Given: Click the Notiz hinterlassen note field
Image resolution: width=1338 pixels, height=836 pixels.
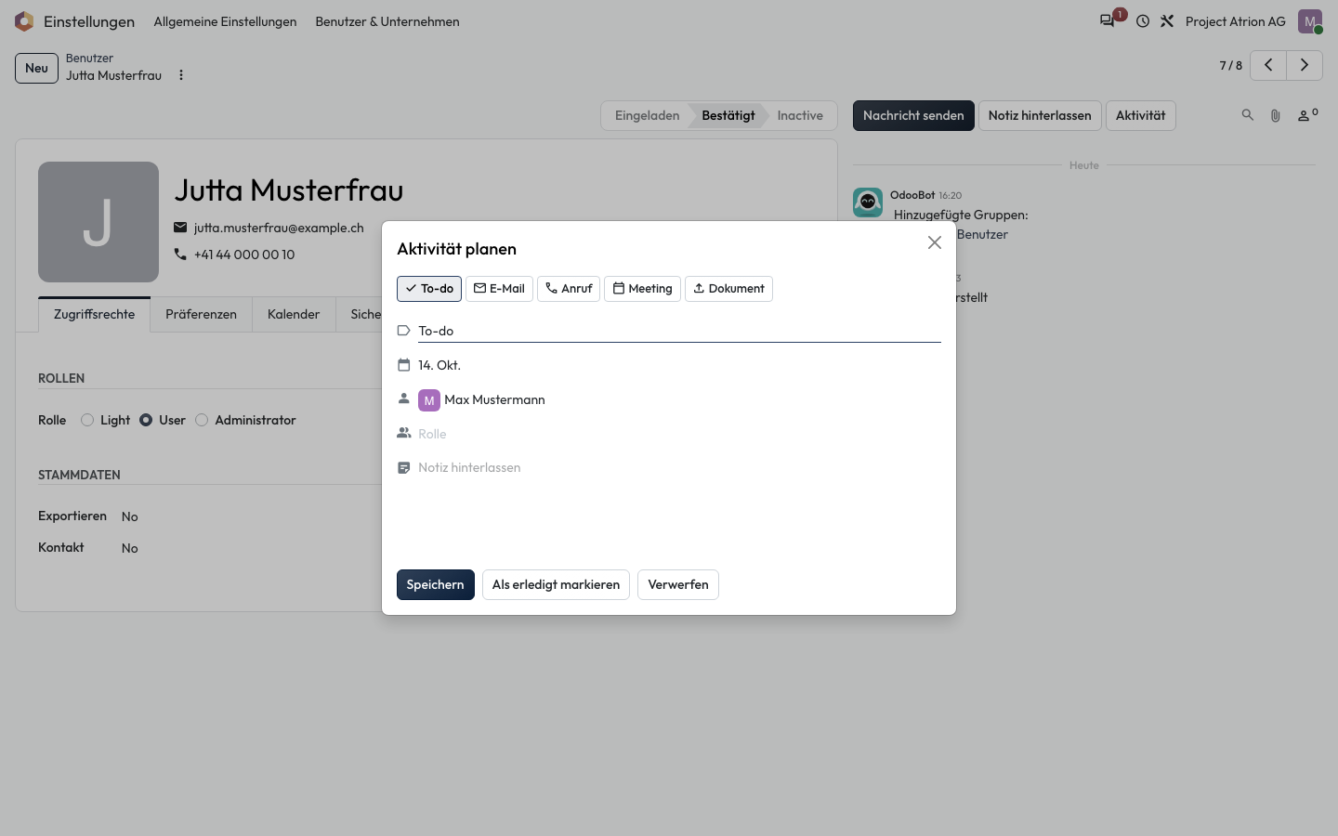Looking at the screenshot, I should click(x=679, y=468).
